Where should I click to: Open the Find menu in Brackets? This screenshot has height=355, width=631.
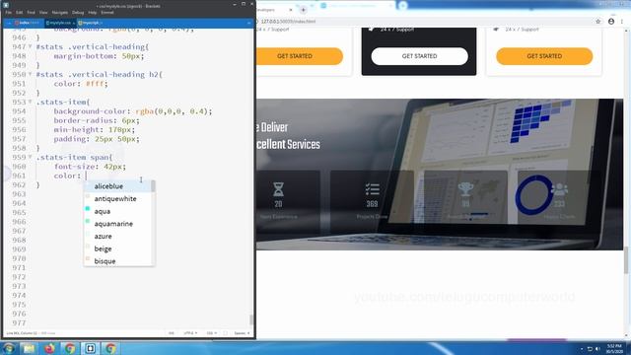[x=31, y=13]
